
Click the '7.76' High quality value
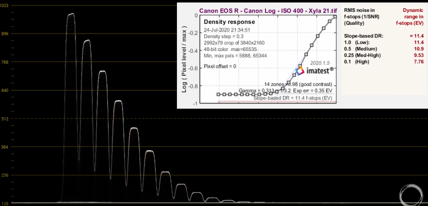pyautogui.click(x=419, y=62)
